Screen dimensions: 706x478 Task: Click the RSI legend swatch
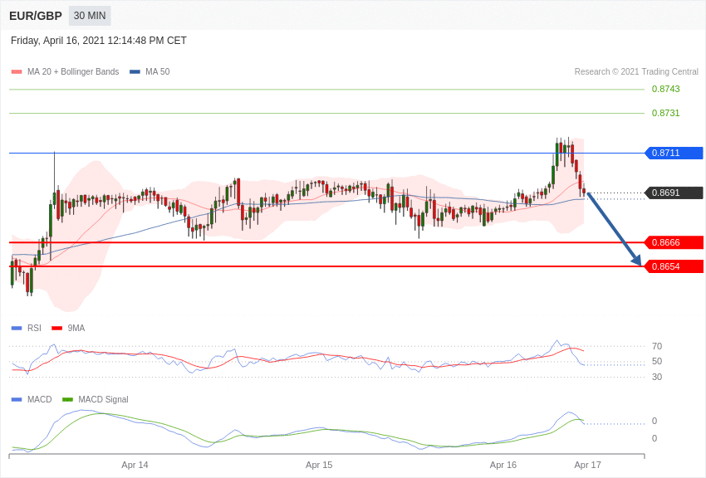point(17,329)
